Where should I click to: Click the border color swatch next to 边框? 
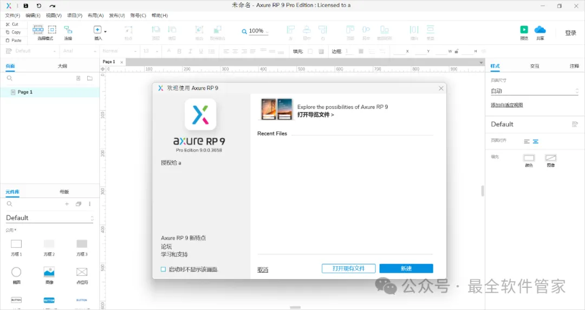pos(361,51)
